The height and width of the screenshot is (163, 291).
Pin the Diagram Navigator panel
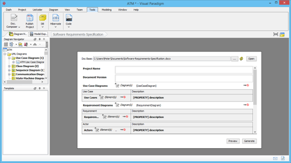tap(40, 39)
